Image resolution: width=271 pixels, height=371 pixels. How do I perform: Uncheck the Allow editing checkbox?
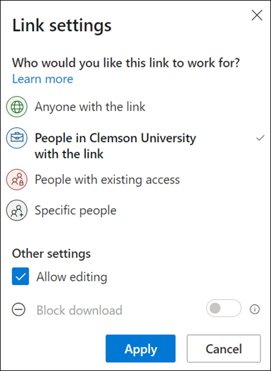click(x=21, y=276)
